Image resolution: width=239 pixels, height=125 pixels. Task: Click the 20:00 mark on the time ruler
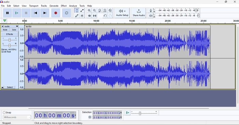click(168, 21)
